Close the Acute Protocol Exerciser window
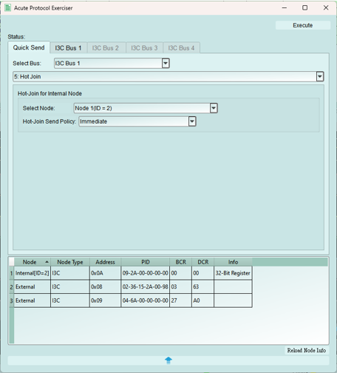 click(326, 8)
